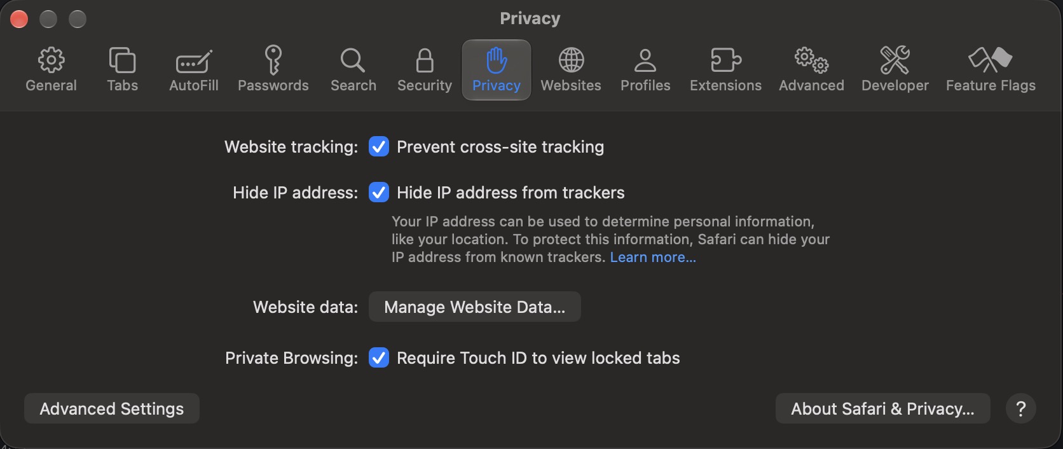Open Advanced Settings button
This screenshot has height=449, width=1063.
tap(112, 408)
